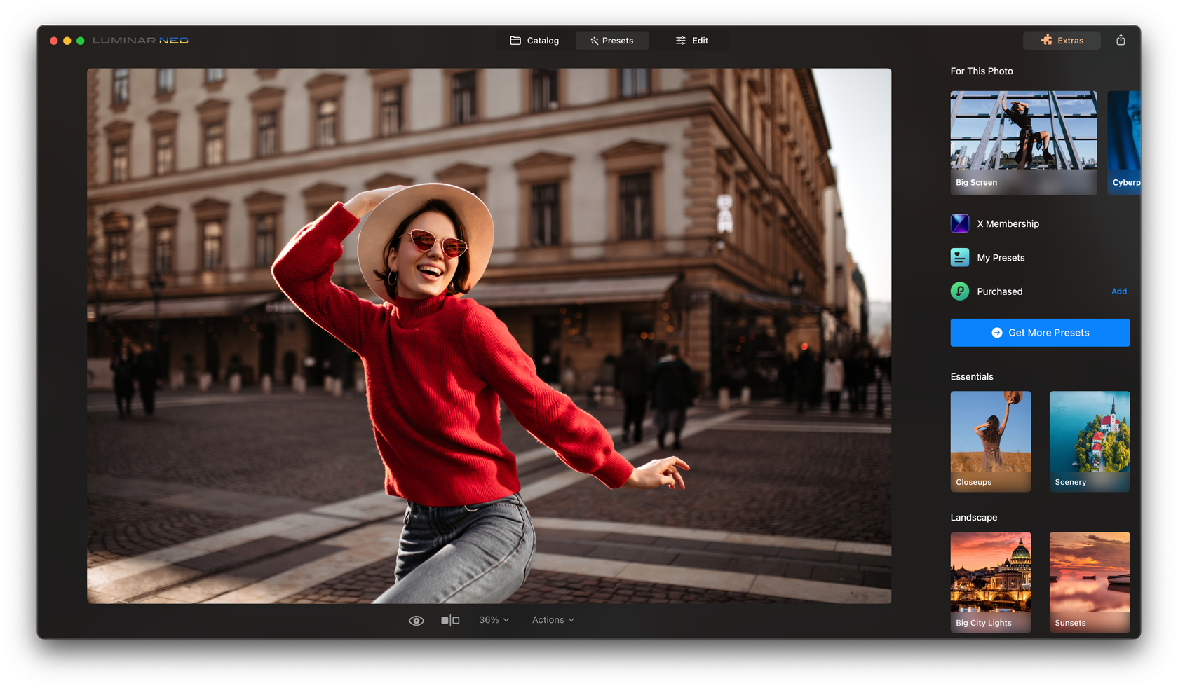Open the 36% zoom level dropdown

pos(493,619)
